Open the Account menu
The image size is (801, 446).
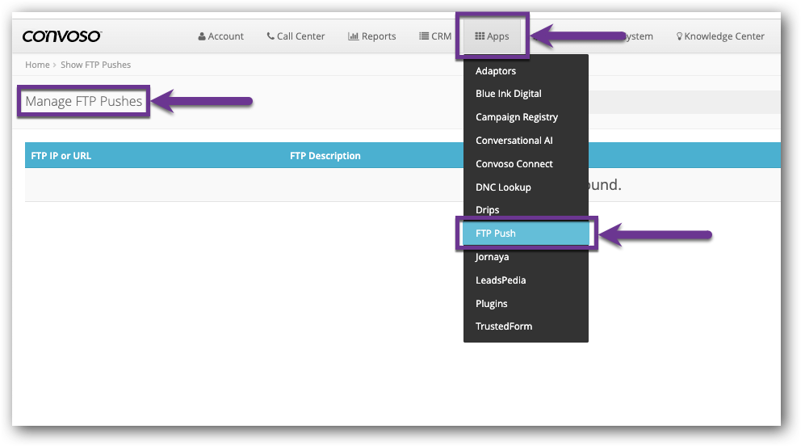click(220, 36)
